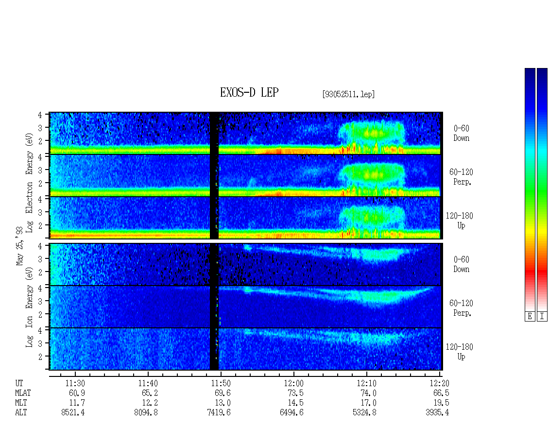
Task: Click the electron 0-60 Down spectrogram panel
Action: [x=246, y=133]
